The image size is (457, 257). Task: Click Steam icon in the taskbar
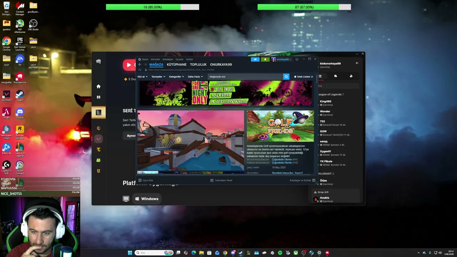coord(241,253)
